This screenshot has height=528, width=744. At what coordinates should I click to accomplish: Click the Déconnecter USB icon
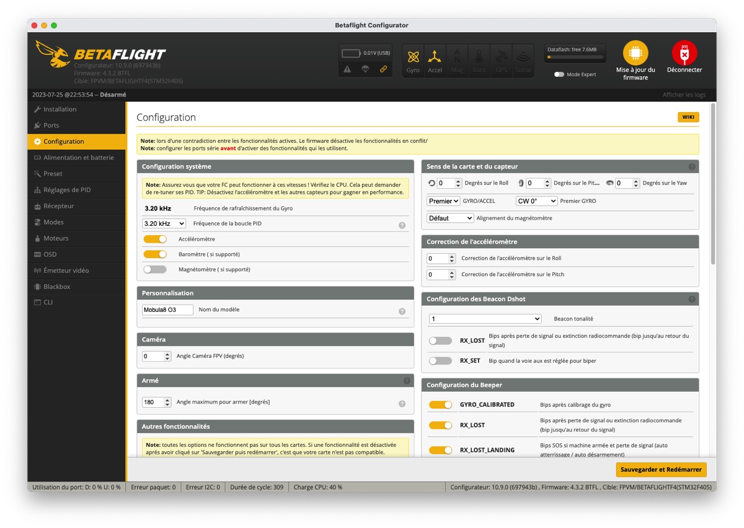click(684, 53)
